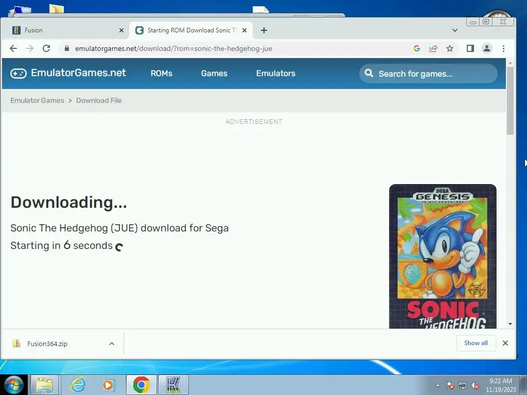Image resolution: width=527 pixels, height=395 pixels.
Task: Close the Starting ROM Download tab
Action: point(244,30)
